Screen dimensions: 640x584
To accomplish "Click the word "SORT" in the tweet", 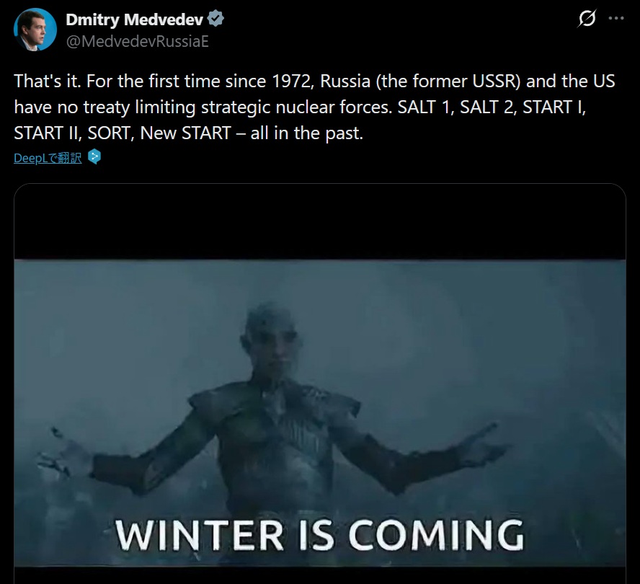I will pyautogui.click(x=109, y=133).
